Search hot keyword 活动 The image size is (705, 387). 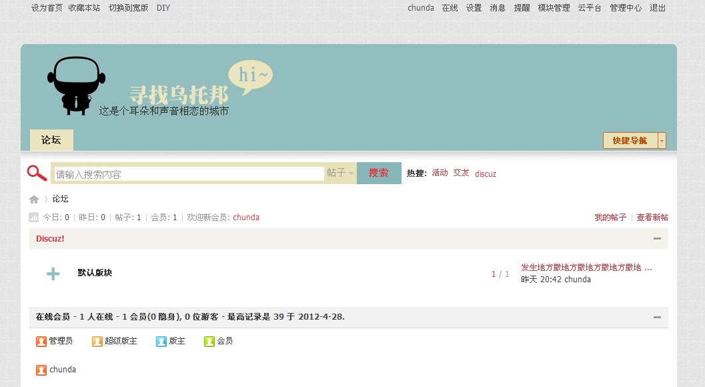[x=440, y=173]
